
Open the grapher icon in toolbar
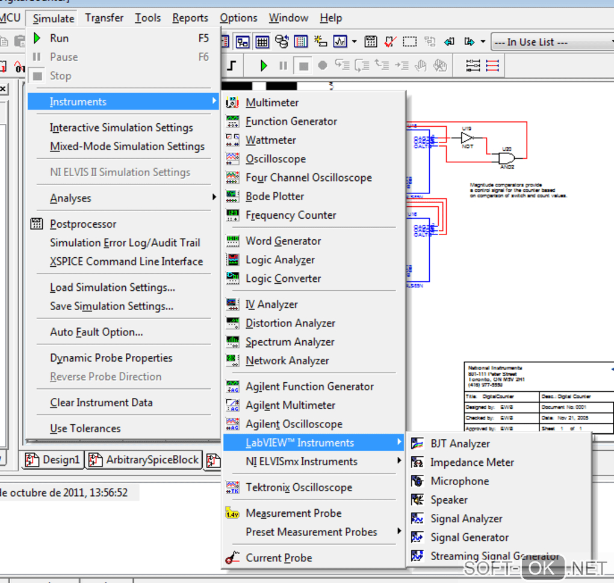coord(340,41)
